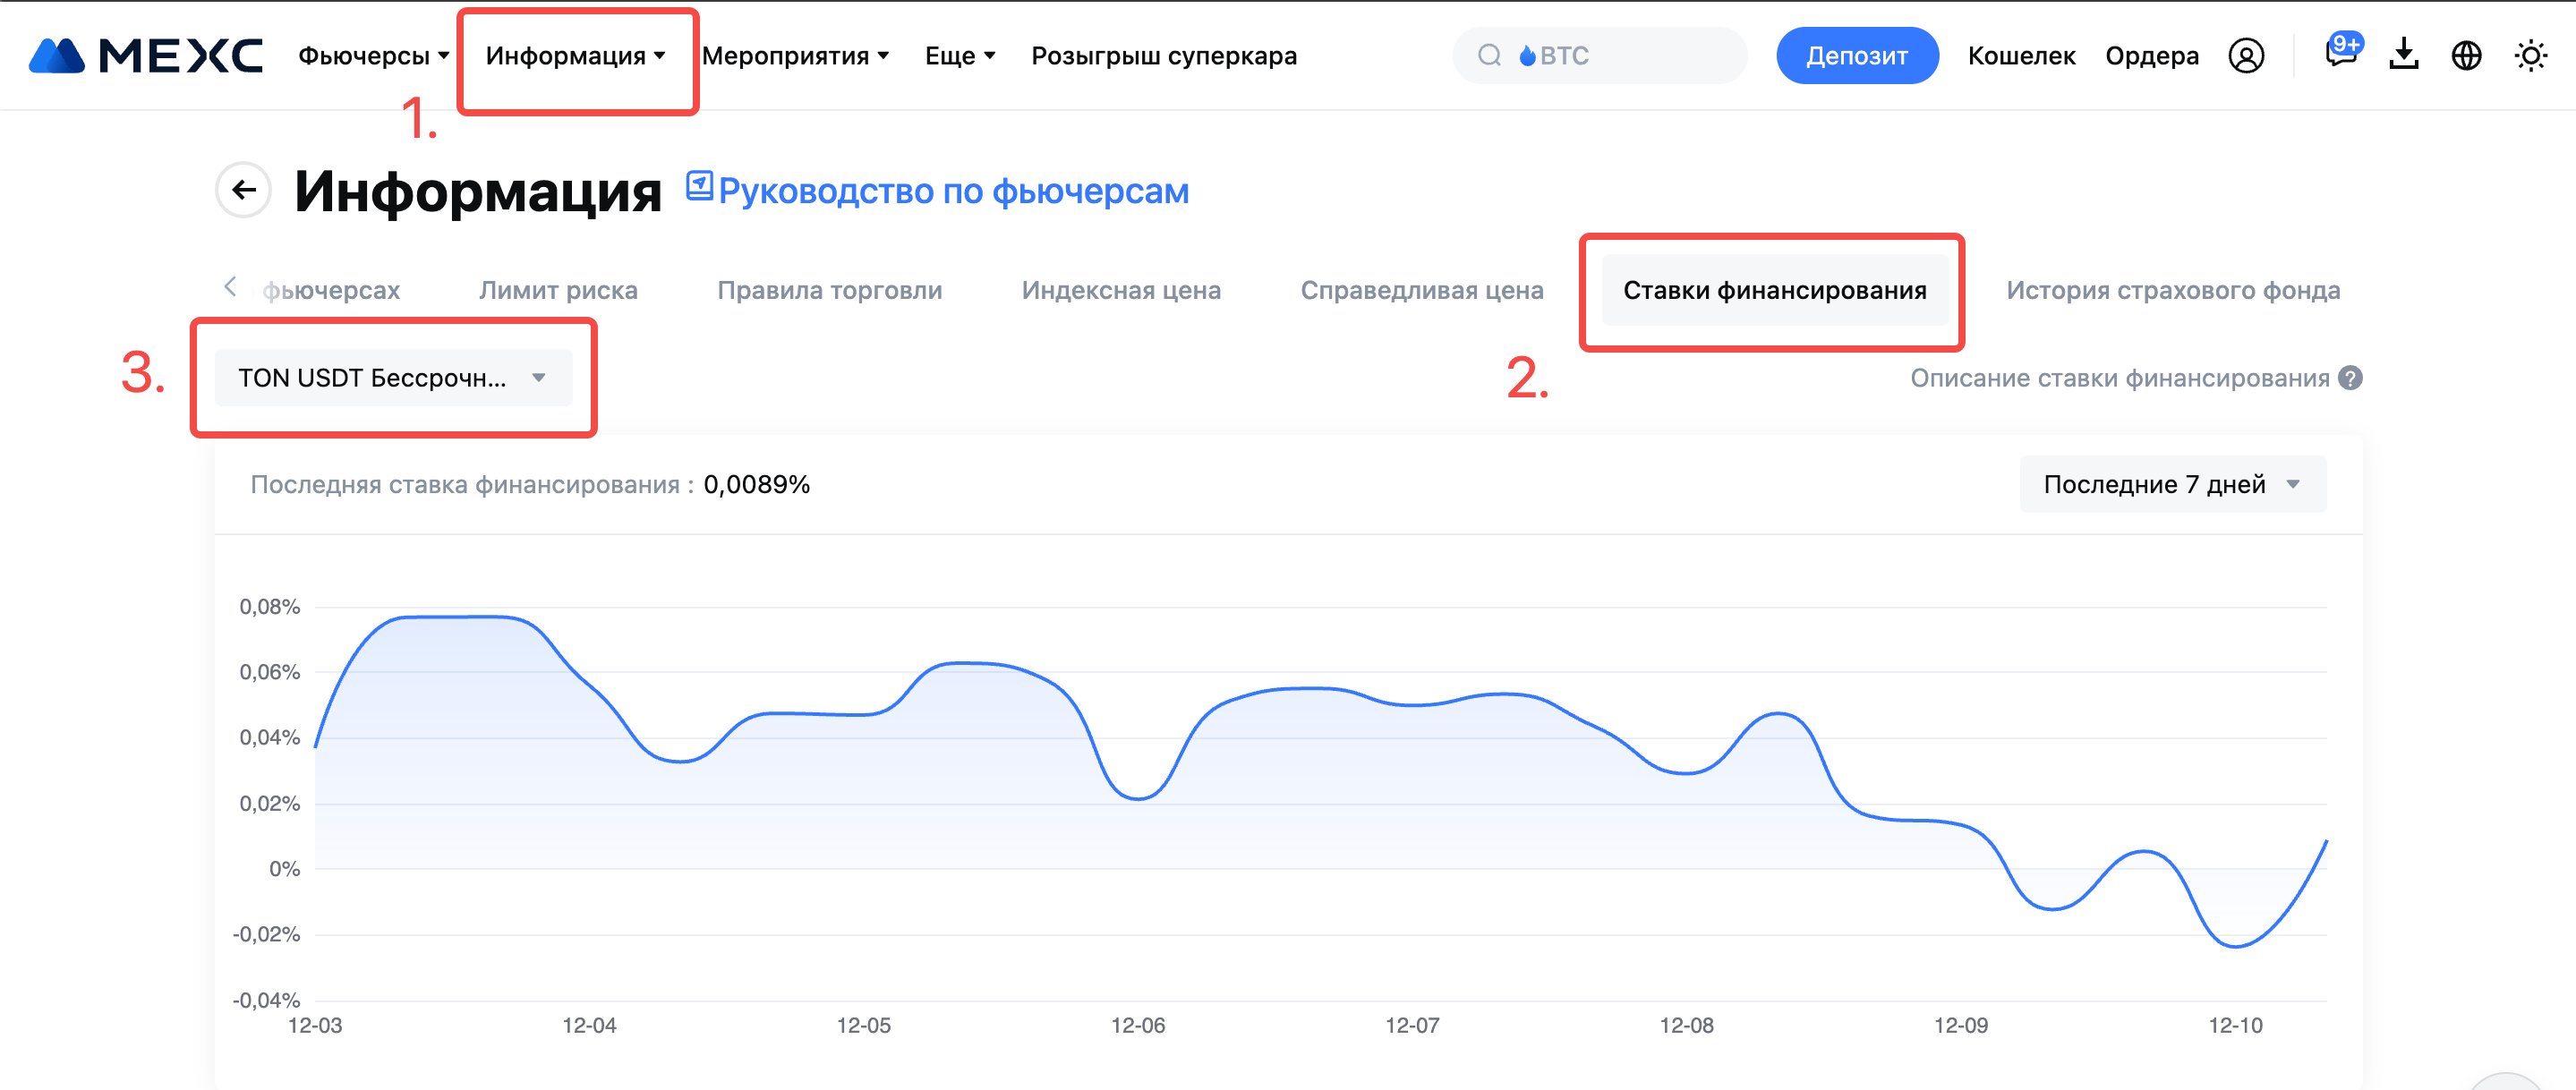This screenshot has width=2576, height=1090.
Task: Toggle light/dark theme sun icon
Action: pyautogui.click(x=2530, y=56)
